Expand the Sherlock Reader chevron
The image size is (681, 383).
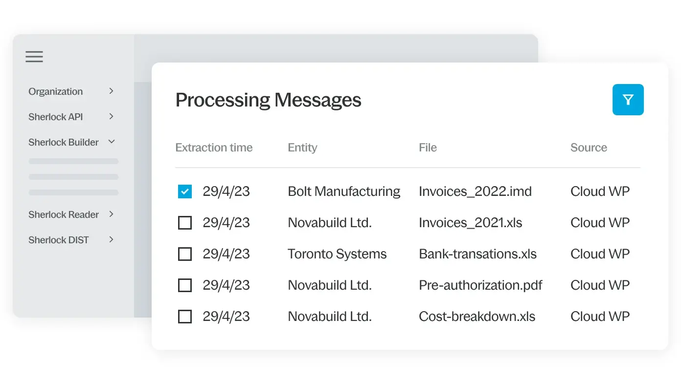112,214
